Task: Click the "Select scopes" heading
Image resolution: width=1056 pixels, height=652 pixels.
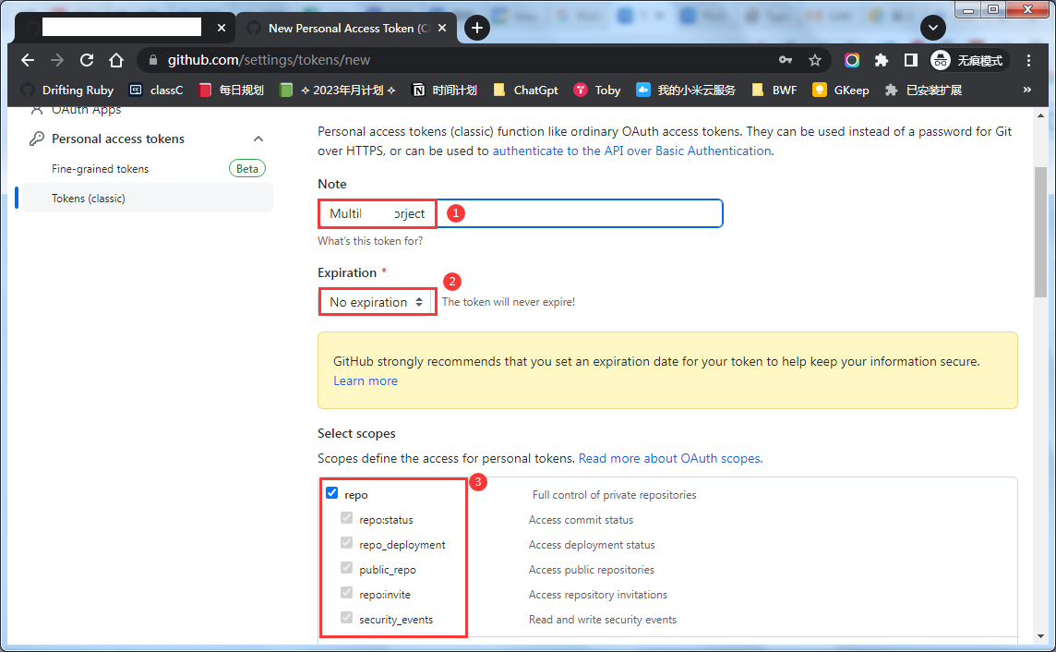Action: (356, 434)
